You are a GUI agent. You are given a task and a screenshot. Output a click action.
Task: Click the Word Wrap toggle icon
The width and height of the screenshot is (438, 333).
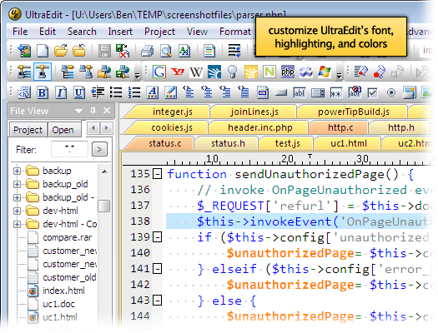pyautogui.click(x=234, y=51)
